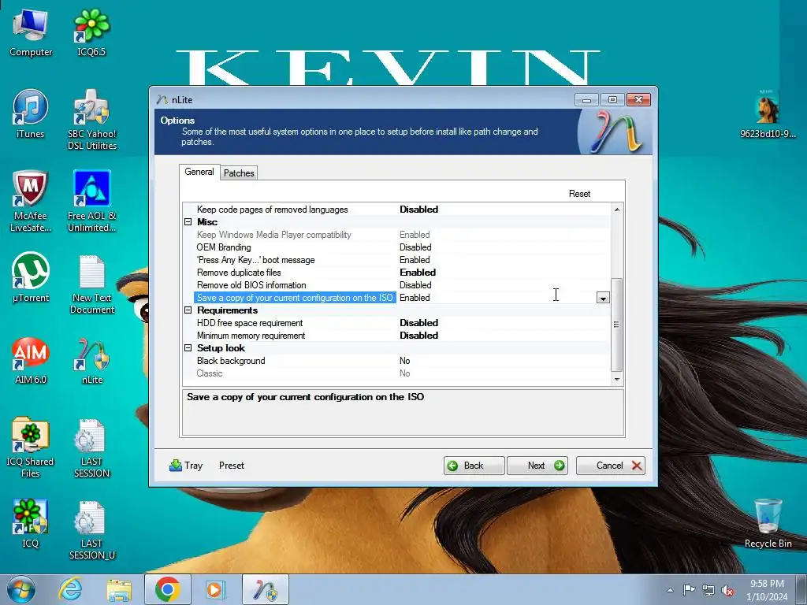Click the Tray button
Viewport: 807px width, 605px height.
tap(186, 466)
